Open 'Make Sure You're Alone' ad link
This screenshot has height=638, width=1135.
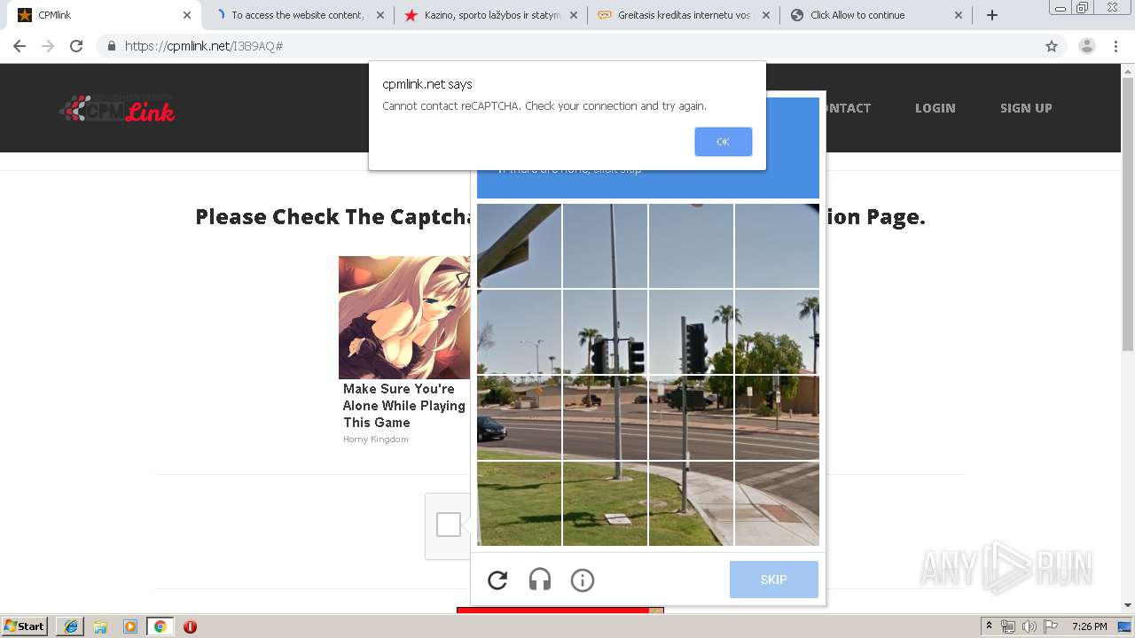(x=404, y=406)
